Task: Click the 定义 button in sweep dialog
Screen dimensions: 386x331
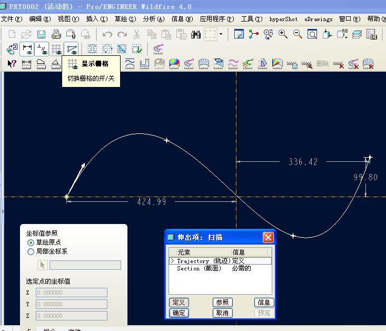Action: 179,303
